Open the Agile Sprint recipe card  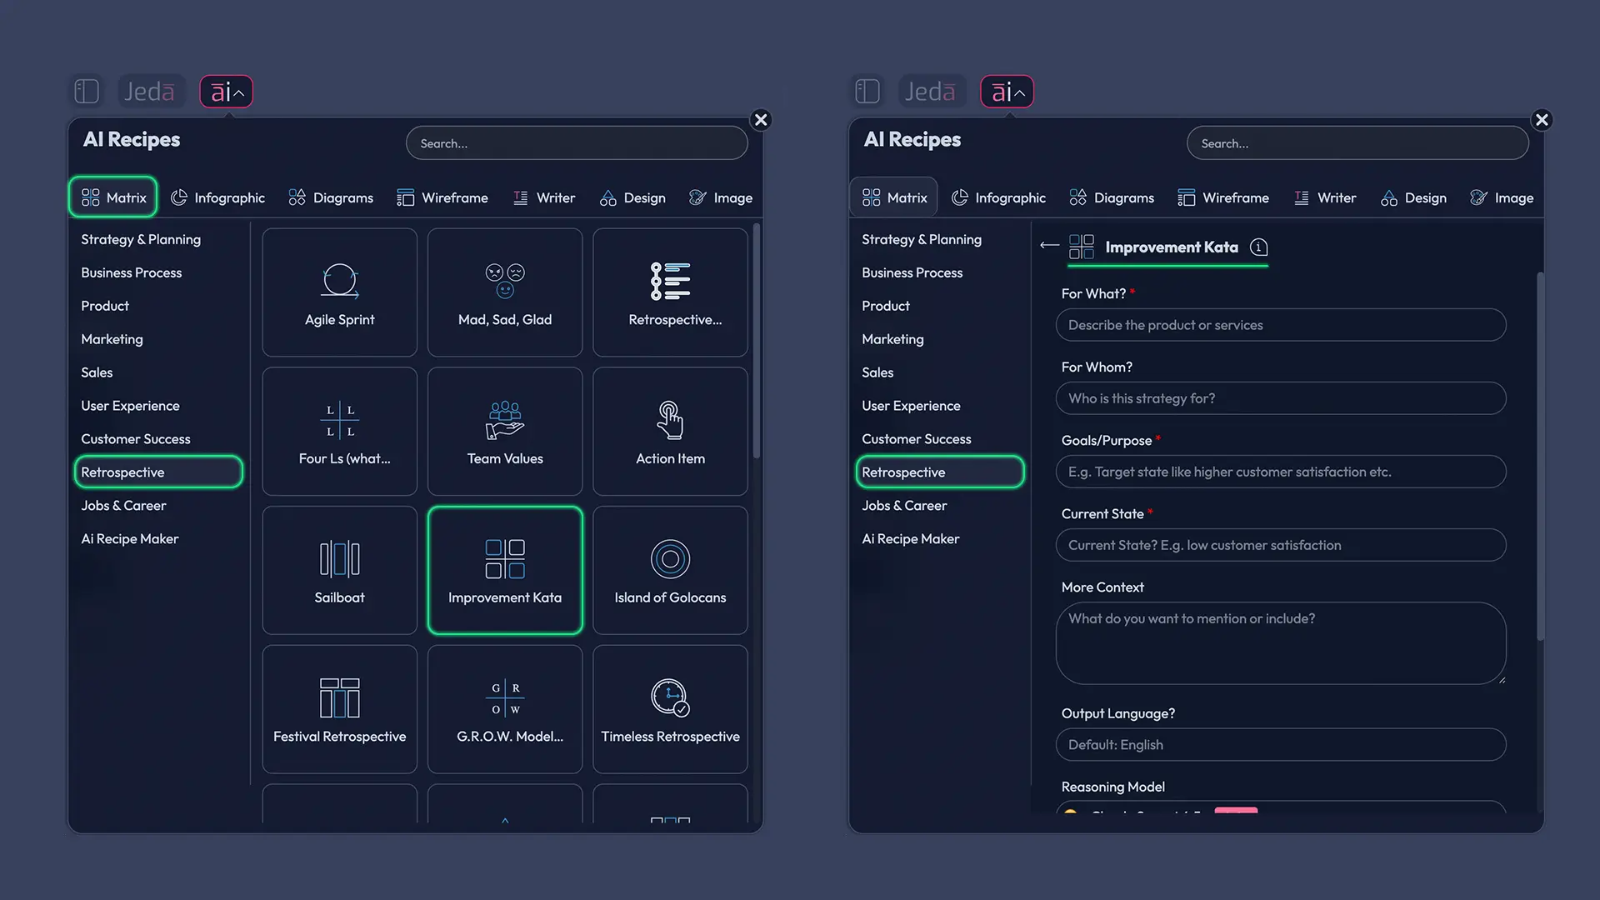click(339, 292)
